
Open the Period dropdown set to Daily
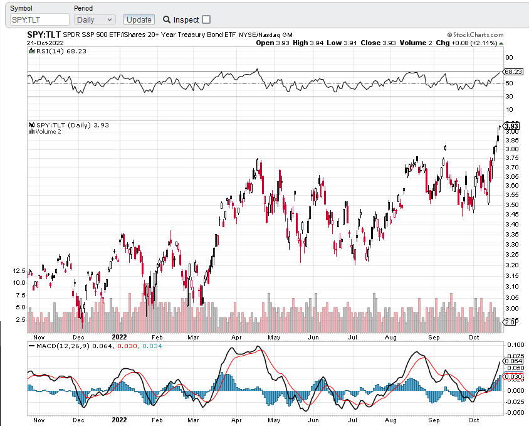click(95, 19)
